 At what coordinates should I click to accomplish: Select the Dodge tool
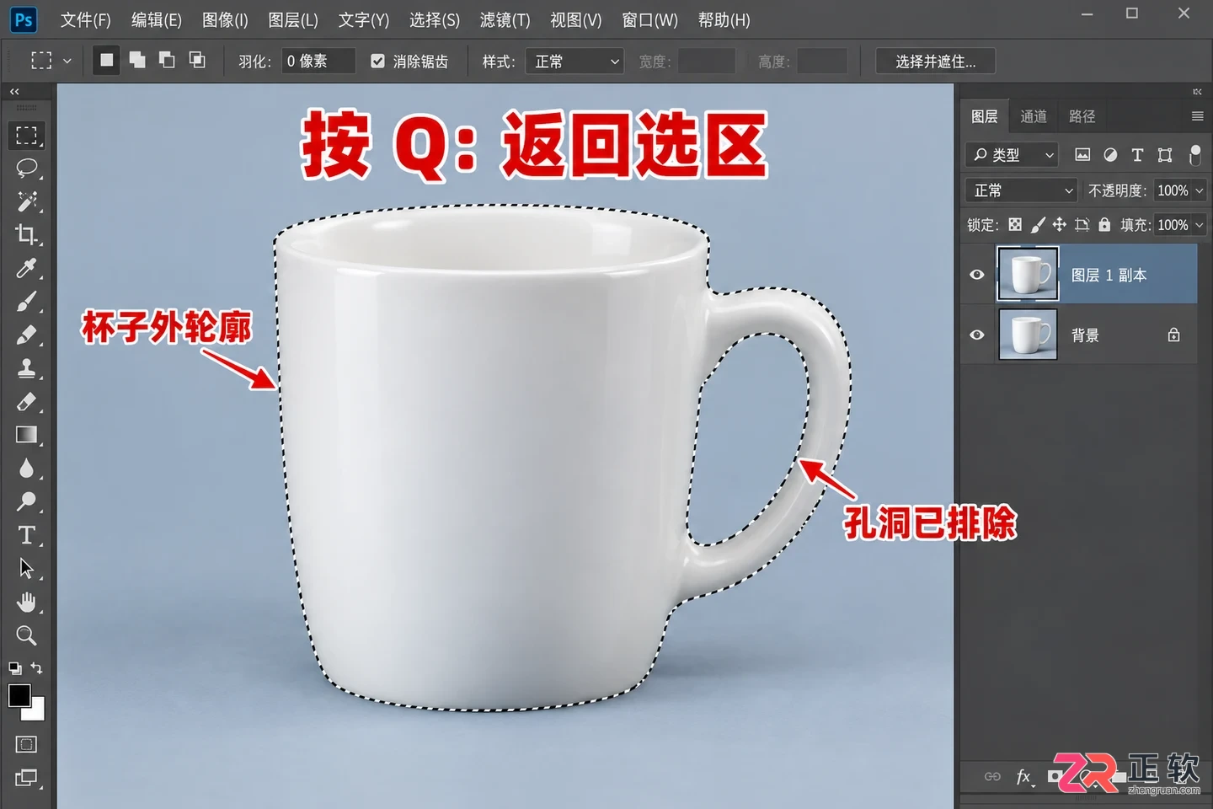27,501
